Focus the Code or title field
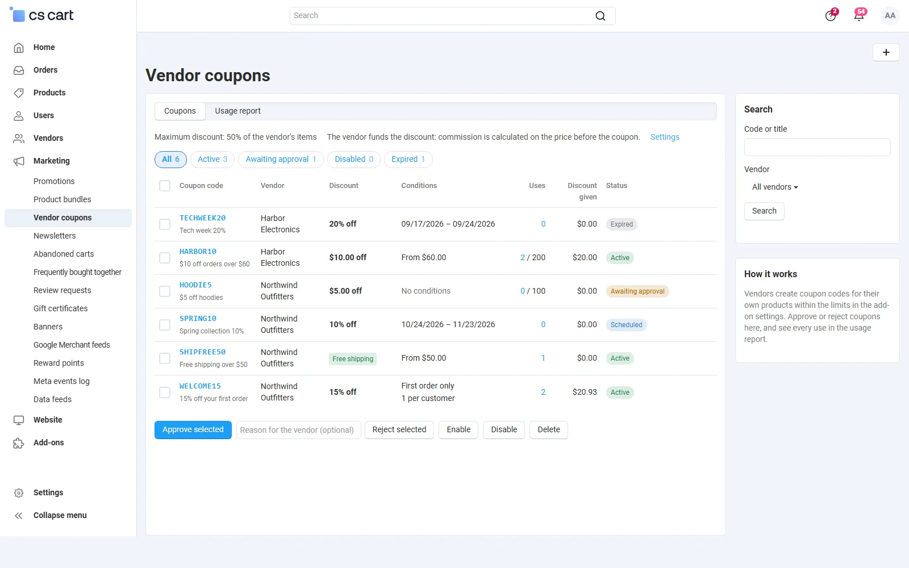 (x=817, y=147)
